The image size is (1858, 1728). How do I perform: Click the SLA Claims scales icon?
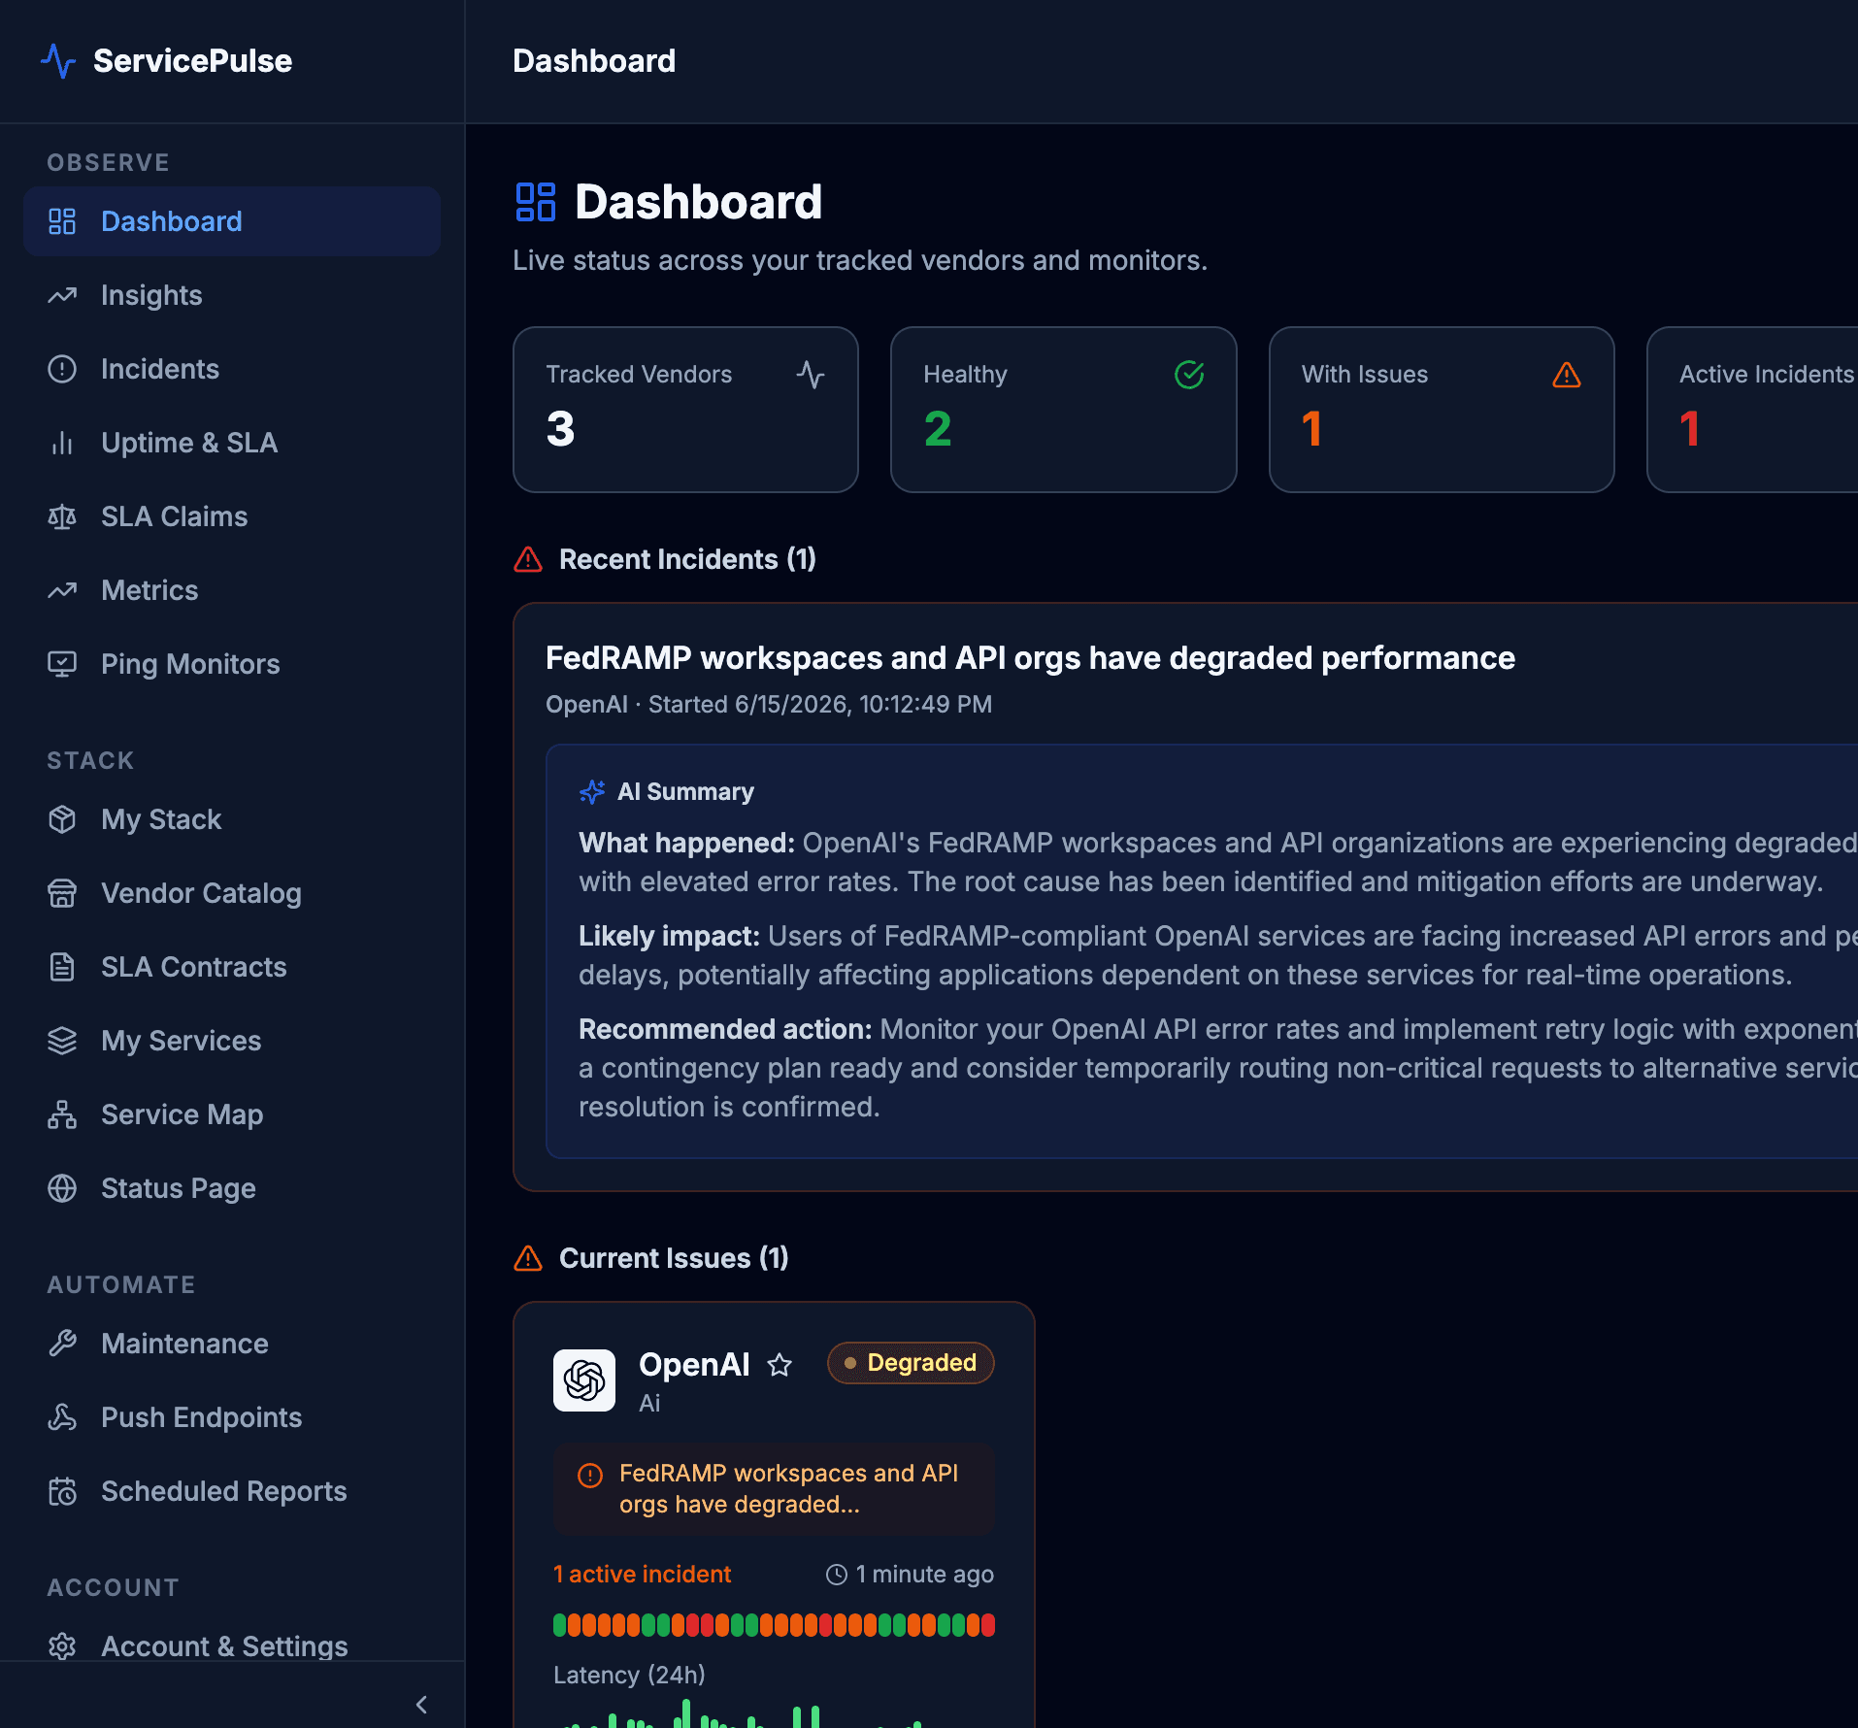coord(62,516)
